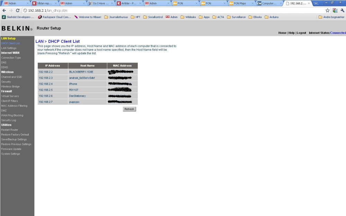
Task: Go to the Channel and SSID page
Action: (11, 77)
